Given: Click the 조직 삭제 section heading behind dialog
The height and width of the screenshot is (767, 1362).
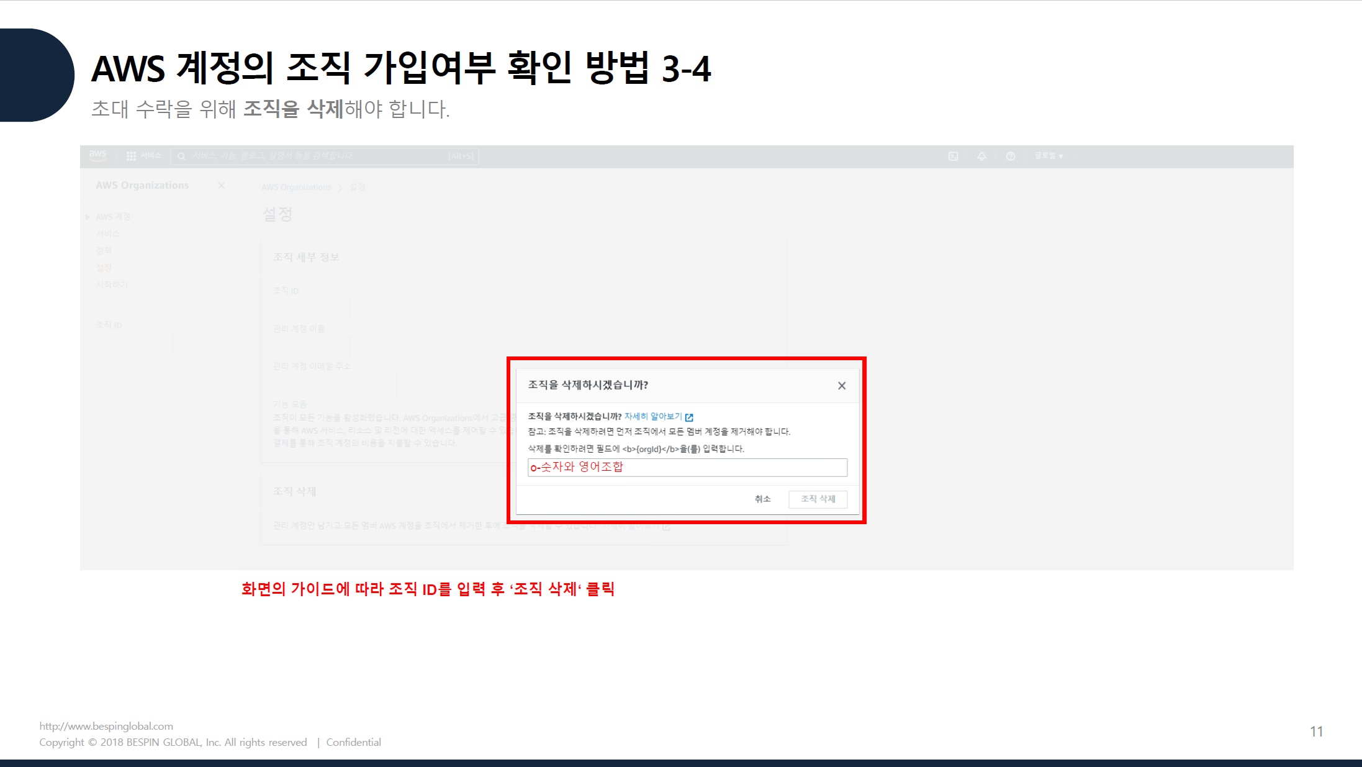Looking at the screenshot, I should tap(294, 491).
